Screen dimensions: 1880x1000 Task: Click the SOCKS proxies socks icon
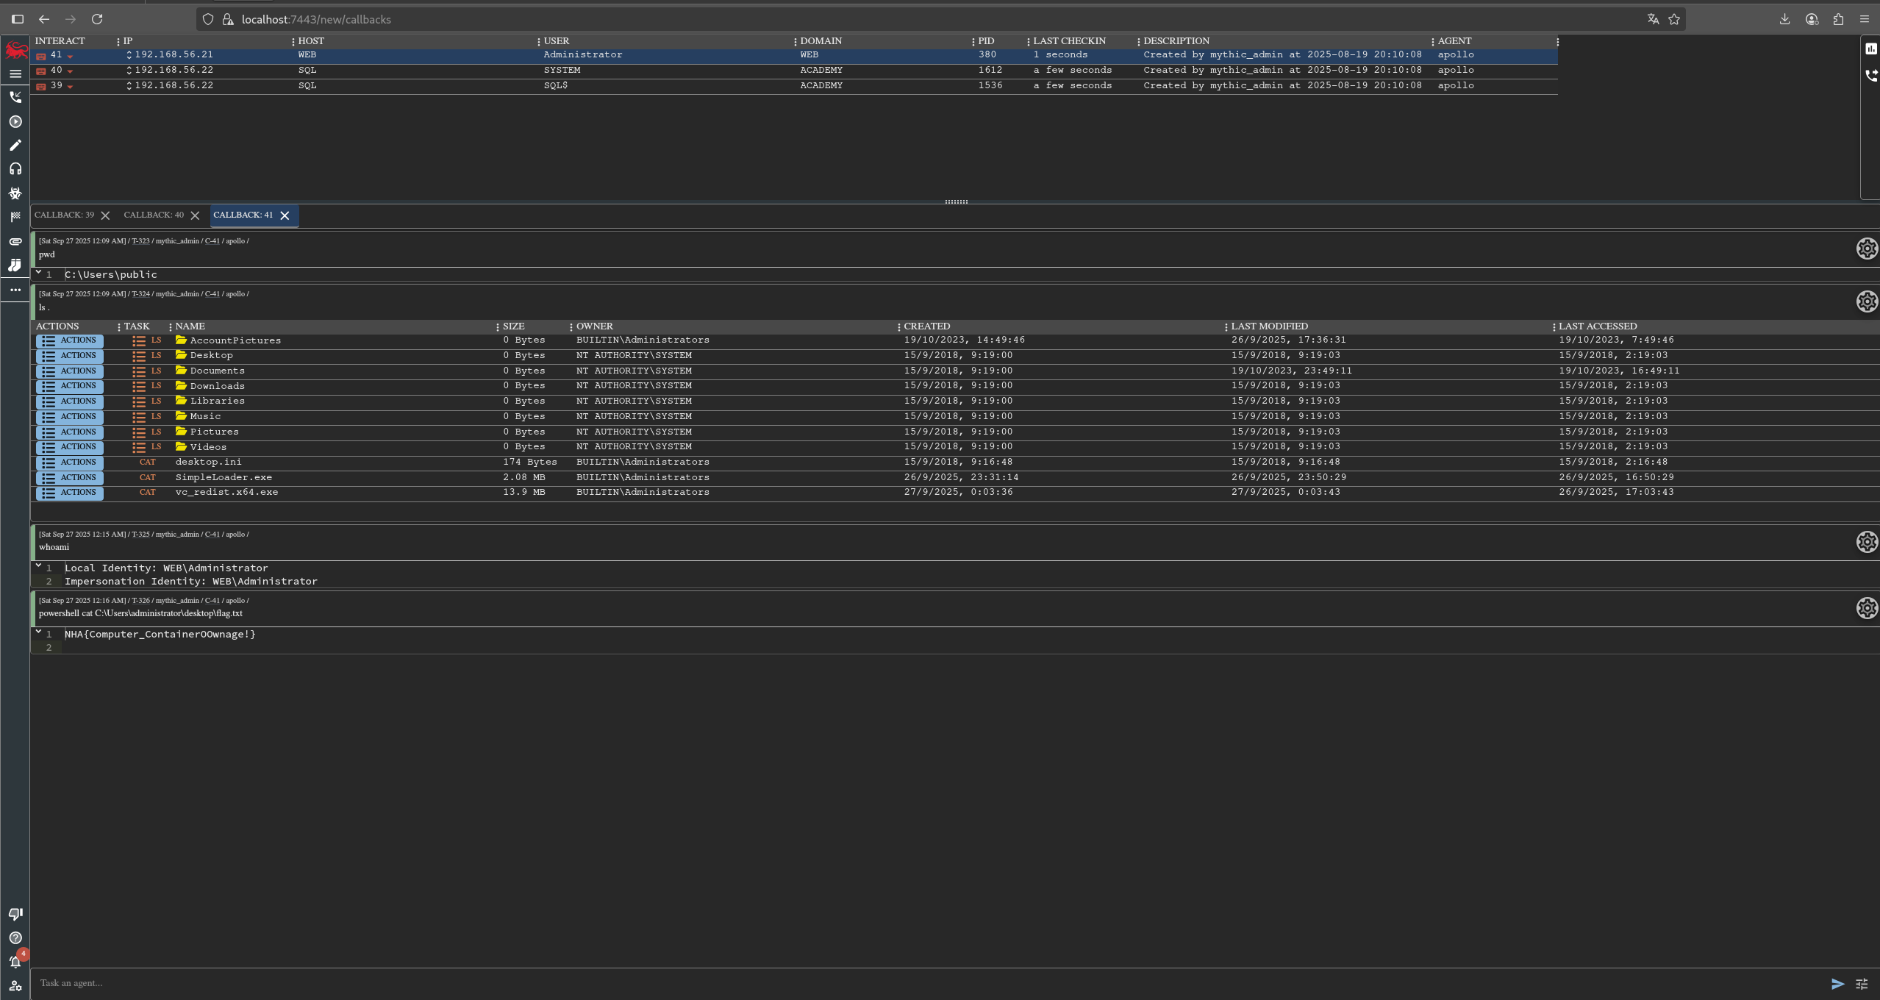[x=15, y=265]
